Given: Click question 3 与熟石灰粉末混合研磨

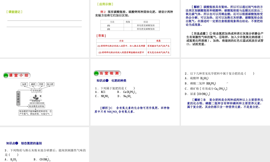Looking at the screenshot, I should click(x=45, y=152).
